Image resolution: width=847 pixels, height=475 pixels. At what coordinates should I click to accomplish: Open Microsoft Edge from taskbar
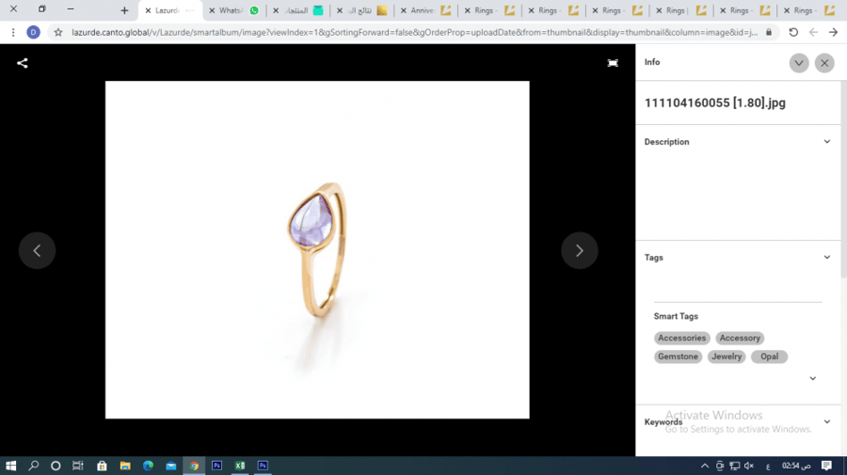pyautogui.click(x=148, y=466)
